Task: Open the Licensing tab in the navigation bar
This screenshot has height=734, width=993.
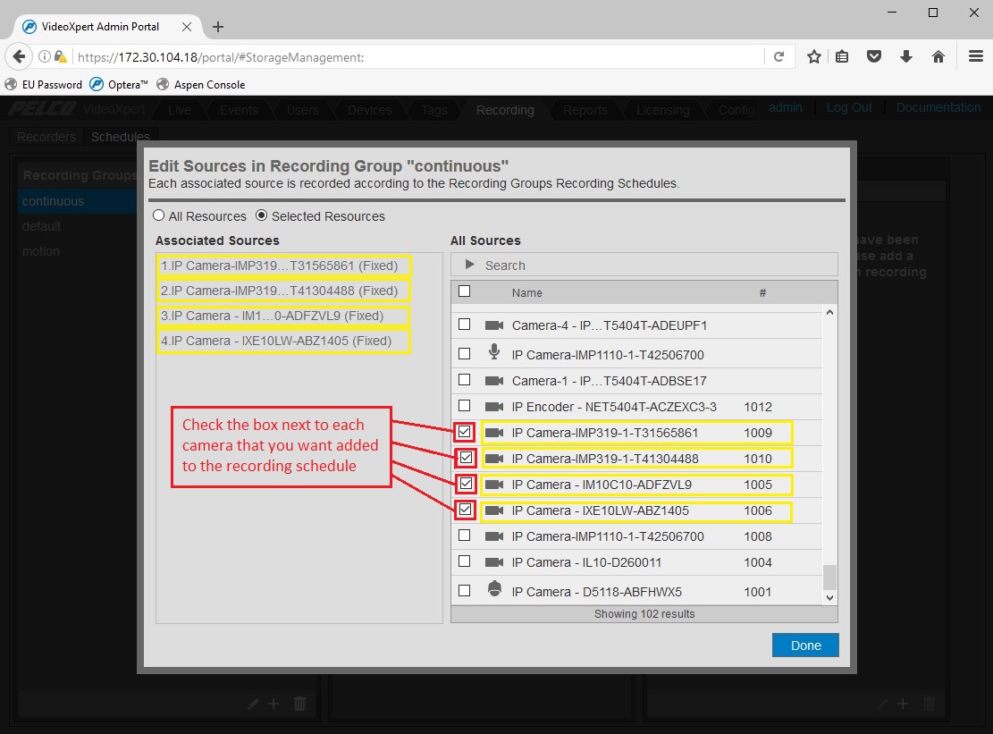Action: (662, 109)
